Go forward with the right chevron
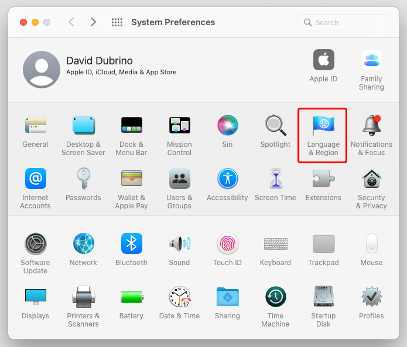 (x=93, y=22)
